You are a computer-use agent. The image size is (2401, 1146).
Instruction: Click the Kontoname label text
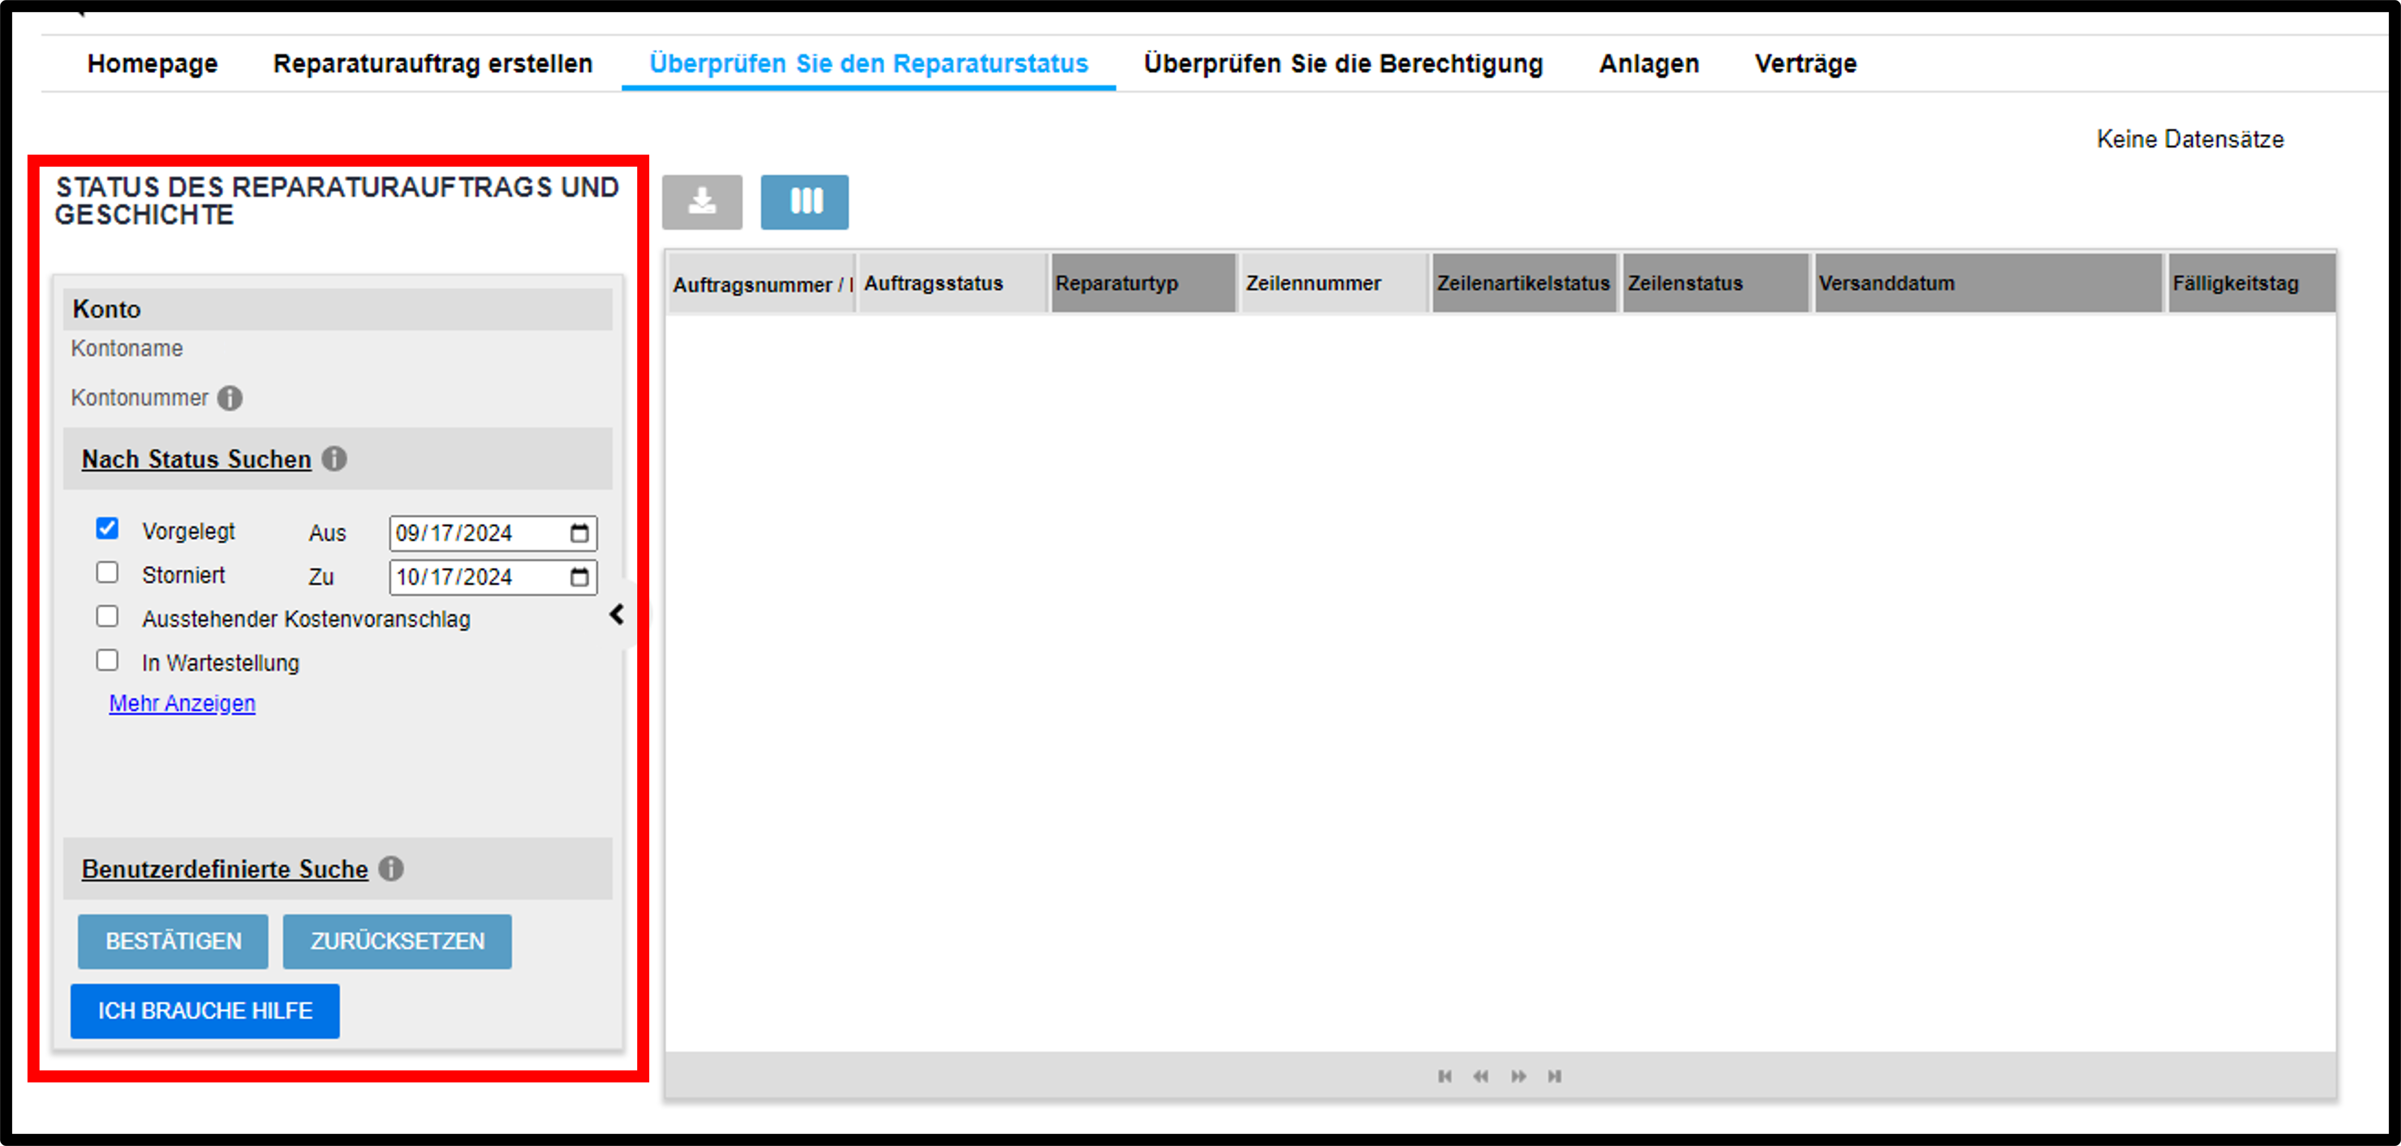click(127, 348)
